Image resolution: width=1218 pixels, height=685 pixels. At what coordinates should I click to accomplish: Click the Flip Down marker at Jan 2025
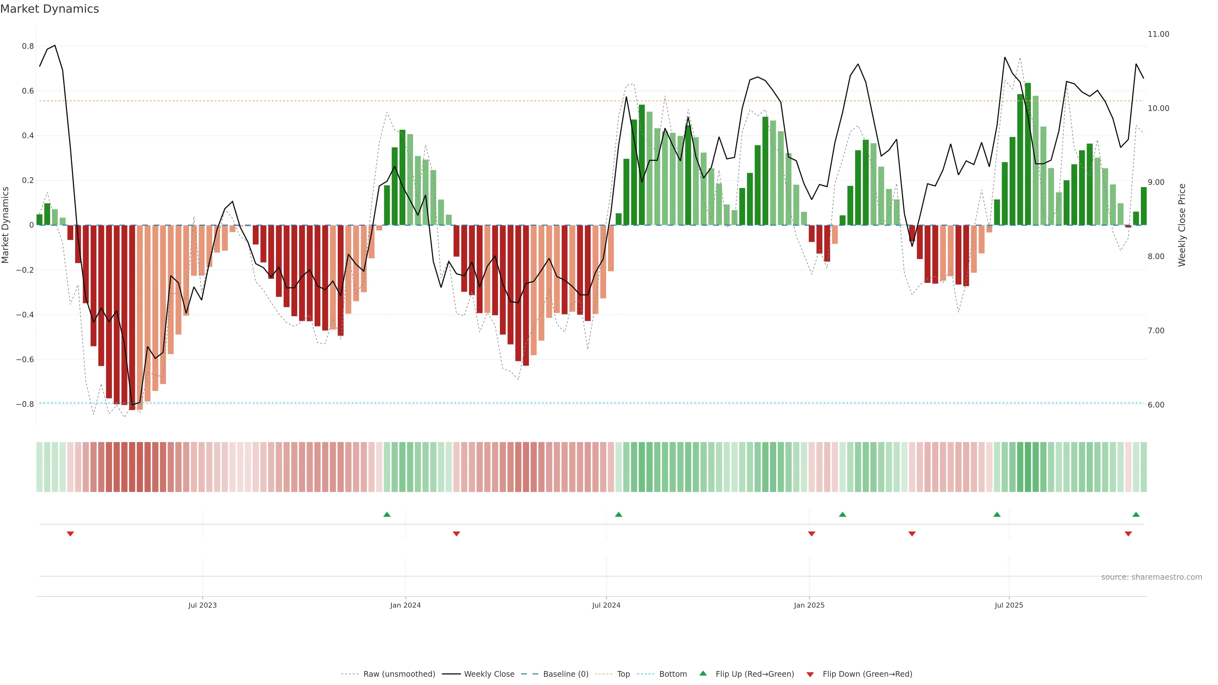click(811, 534)
